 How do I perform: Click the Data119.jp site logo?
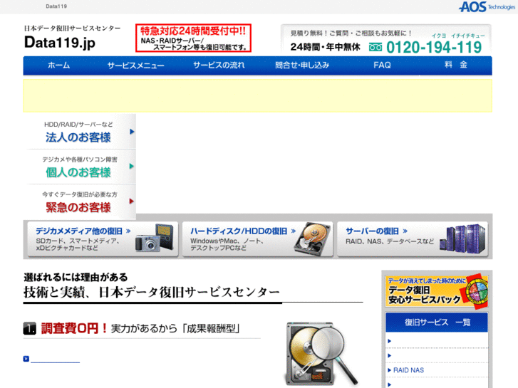point(60,43)
